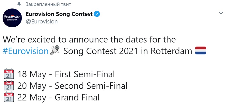The image size is (226, 111).
Task: Open the Eurovision Song Contest display name
Action: [59, 14]
